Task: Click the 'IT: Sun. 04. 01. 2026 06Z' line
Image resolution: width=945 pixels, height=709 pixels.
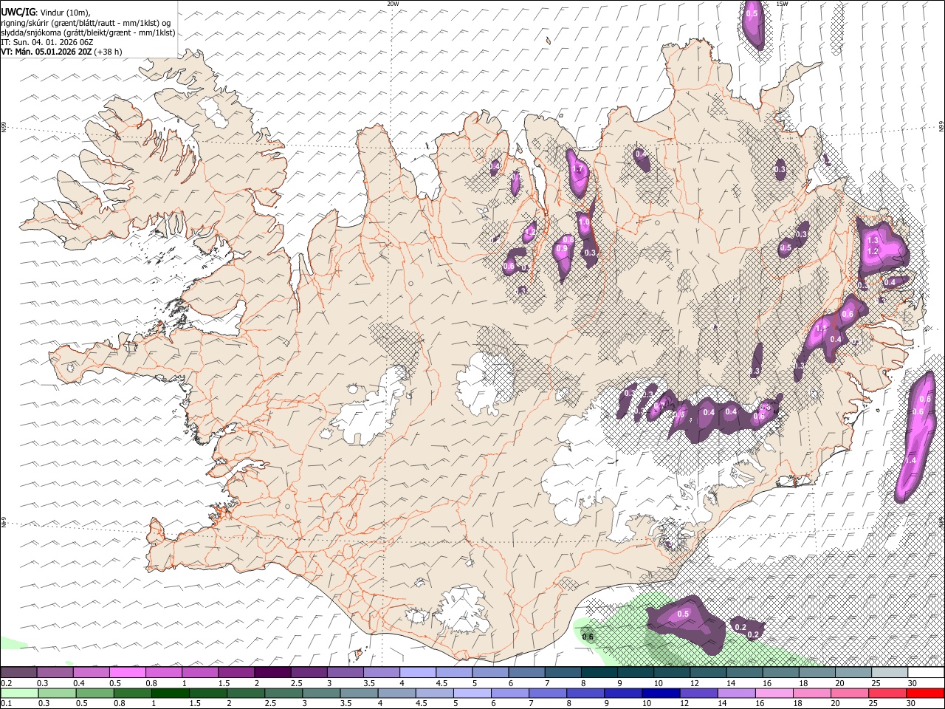Action: click(47, 42)
